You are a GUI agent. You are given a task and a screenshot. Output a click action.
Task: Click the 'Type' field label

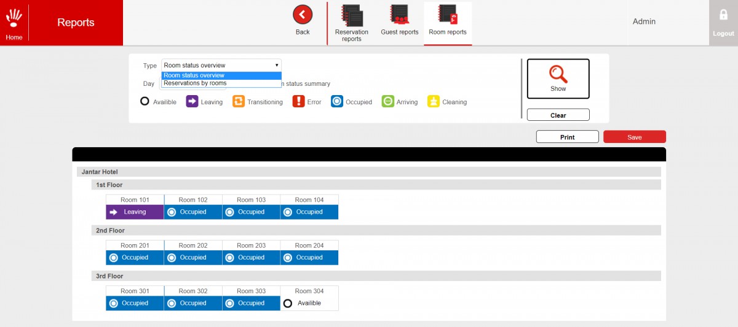[x=150, y=66]
